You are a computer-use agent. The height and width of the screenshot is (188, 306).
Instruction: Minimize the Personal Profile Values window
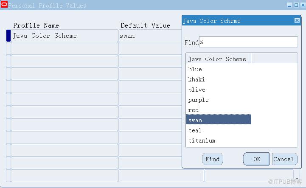click(x=289, y=5)
